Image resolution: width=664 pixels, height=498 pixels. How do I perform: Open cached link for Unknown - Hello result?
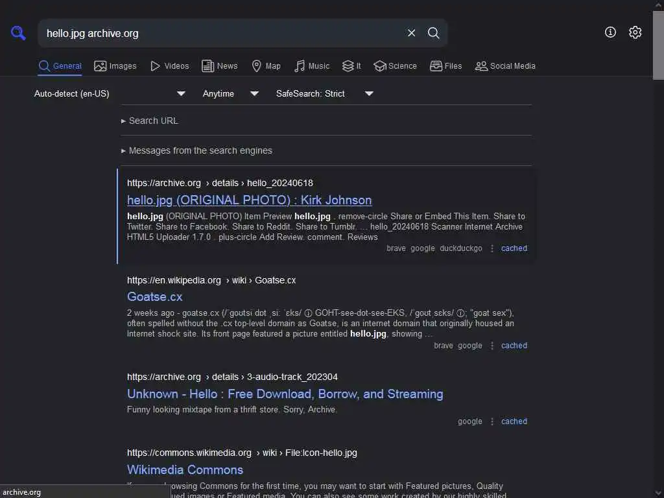[514, 421]
